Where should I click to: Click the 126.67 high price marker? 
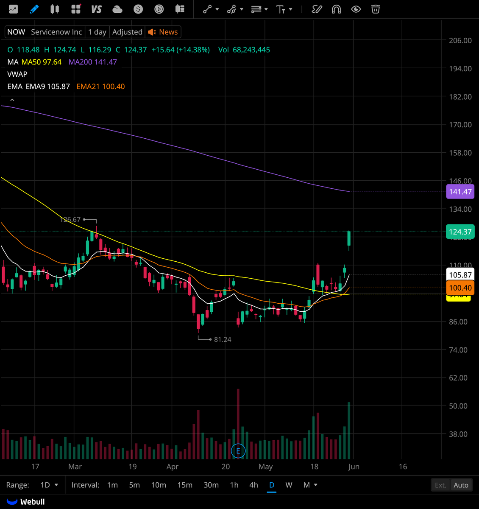tap(70, 219)
